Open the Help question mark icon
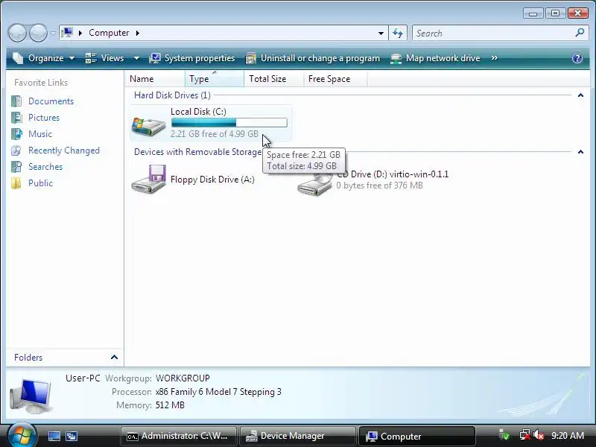The height and width of the screenshot is (447, 596). (577, 58)
